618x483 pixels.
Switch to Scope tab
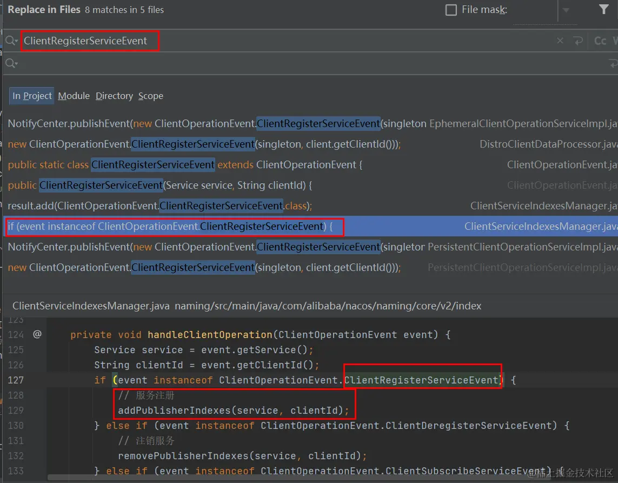[x=150, y=96]
